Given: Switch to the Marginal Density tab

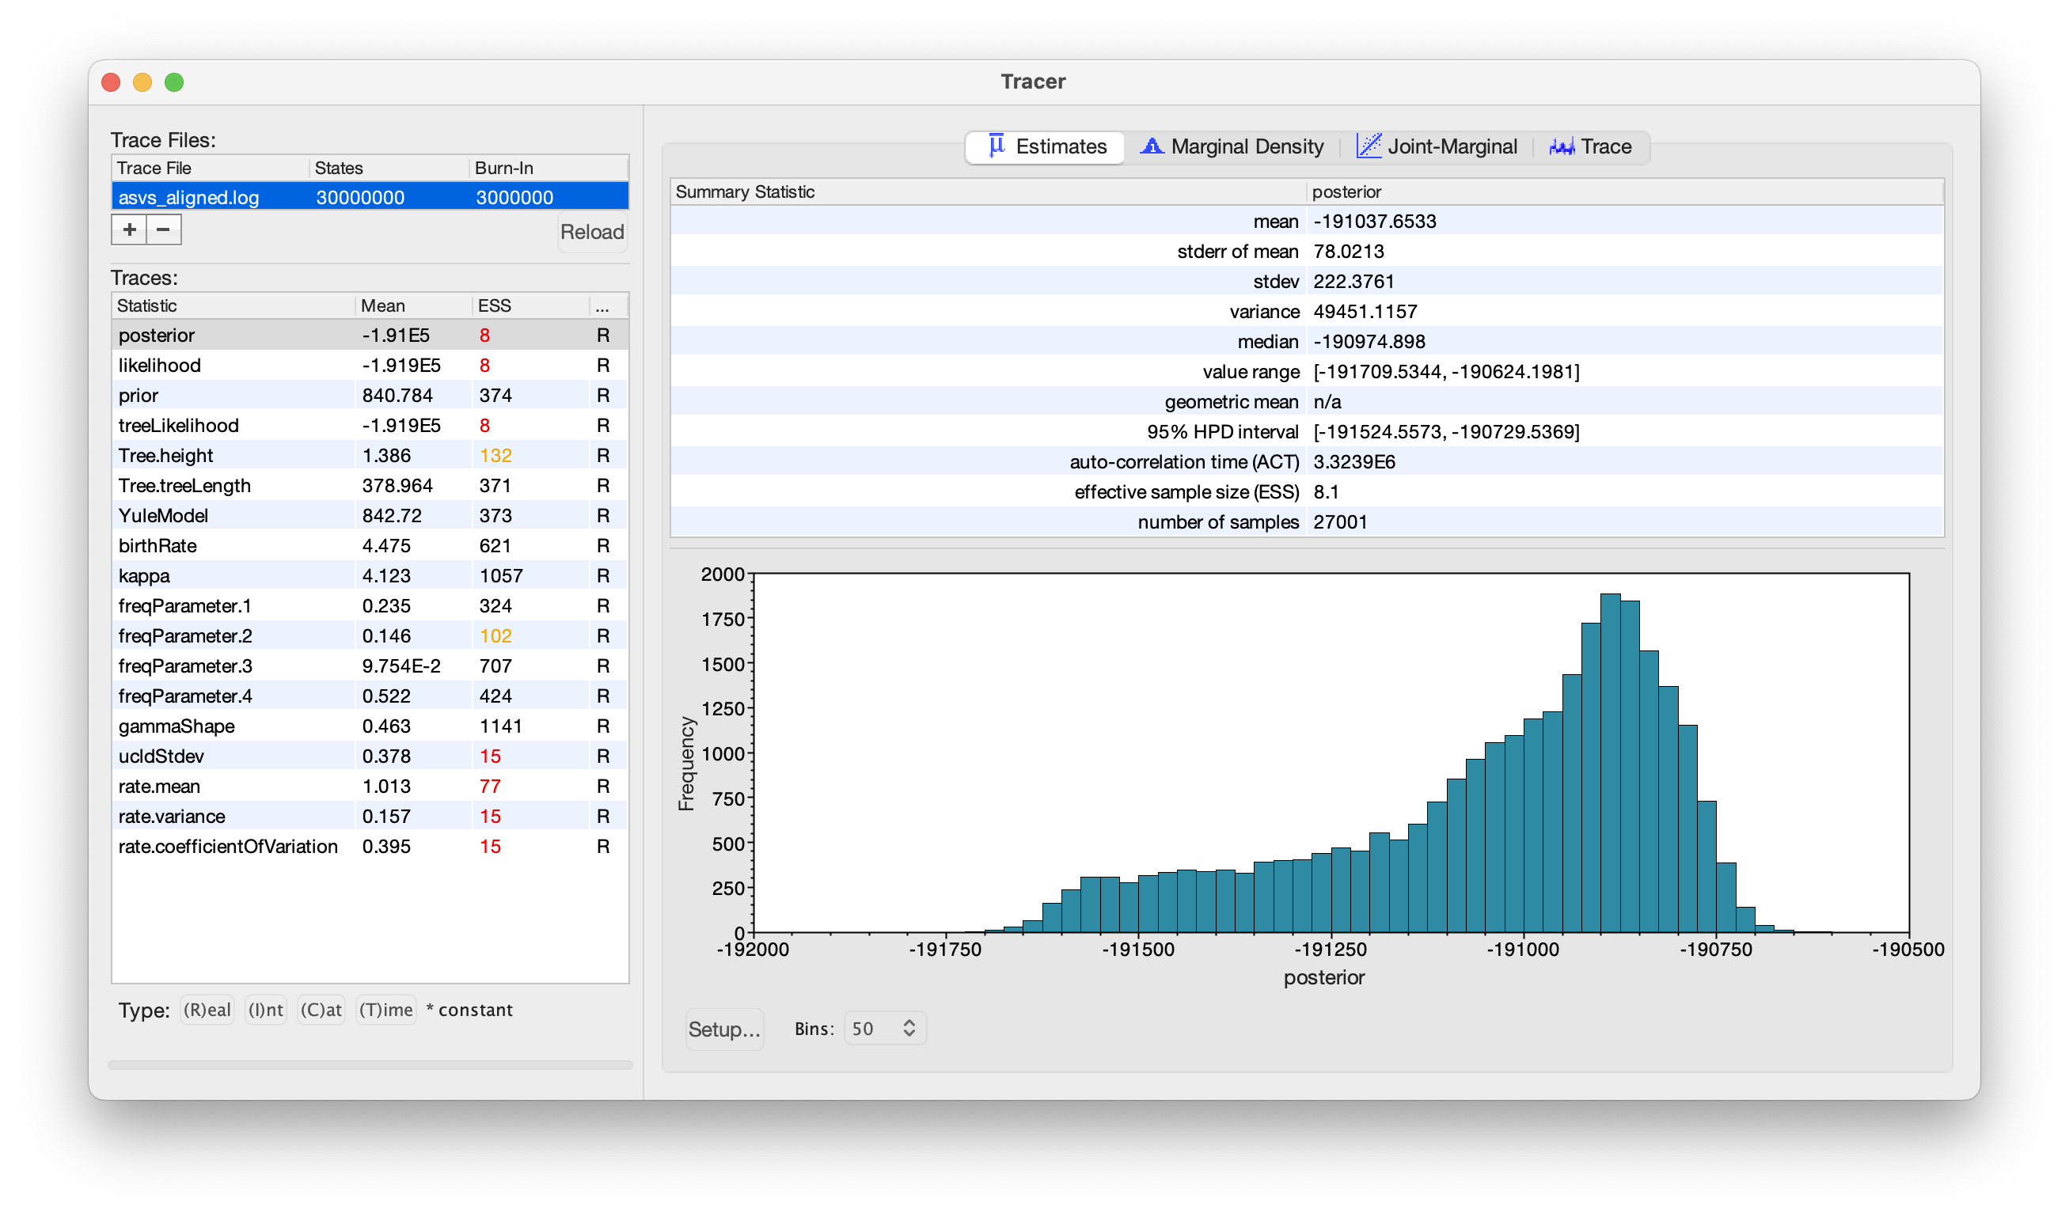Looking at the screenshot, I should coord(1232,146).
